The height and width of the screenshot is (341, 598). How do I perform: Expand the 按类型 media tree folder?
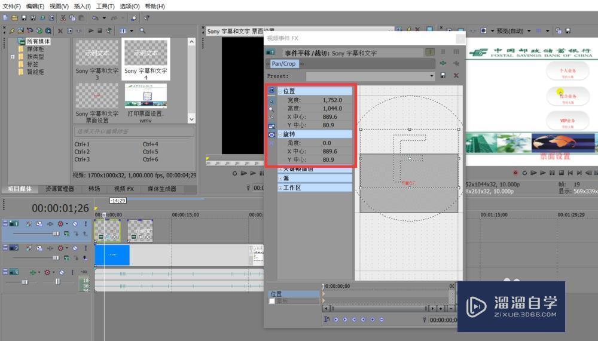coord(13,57)
